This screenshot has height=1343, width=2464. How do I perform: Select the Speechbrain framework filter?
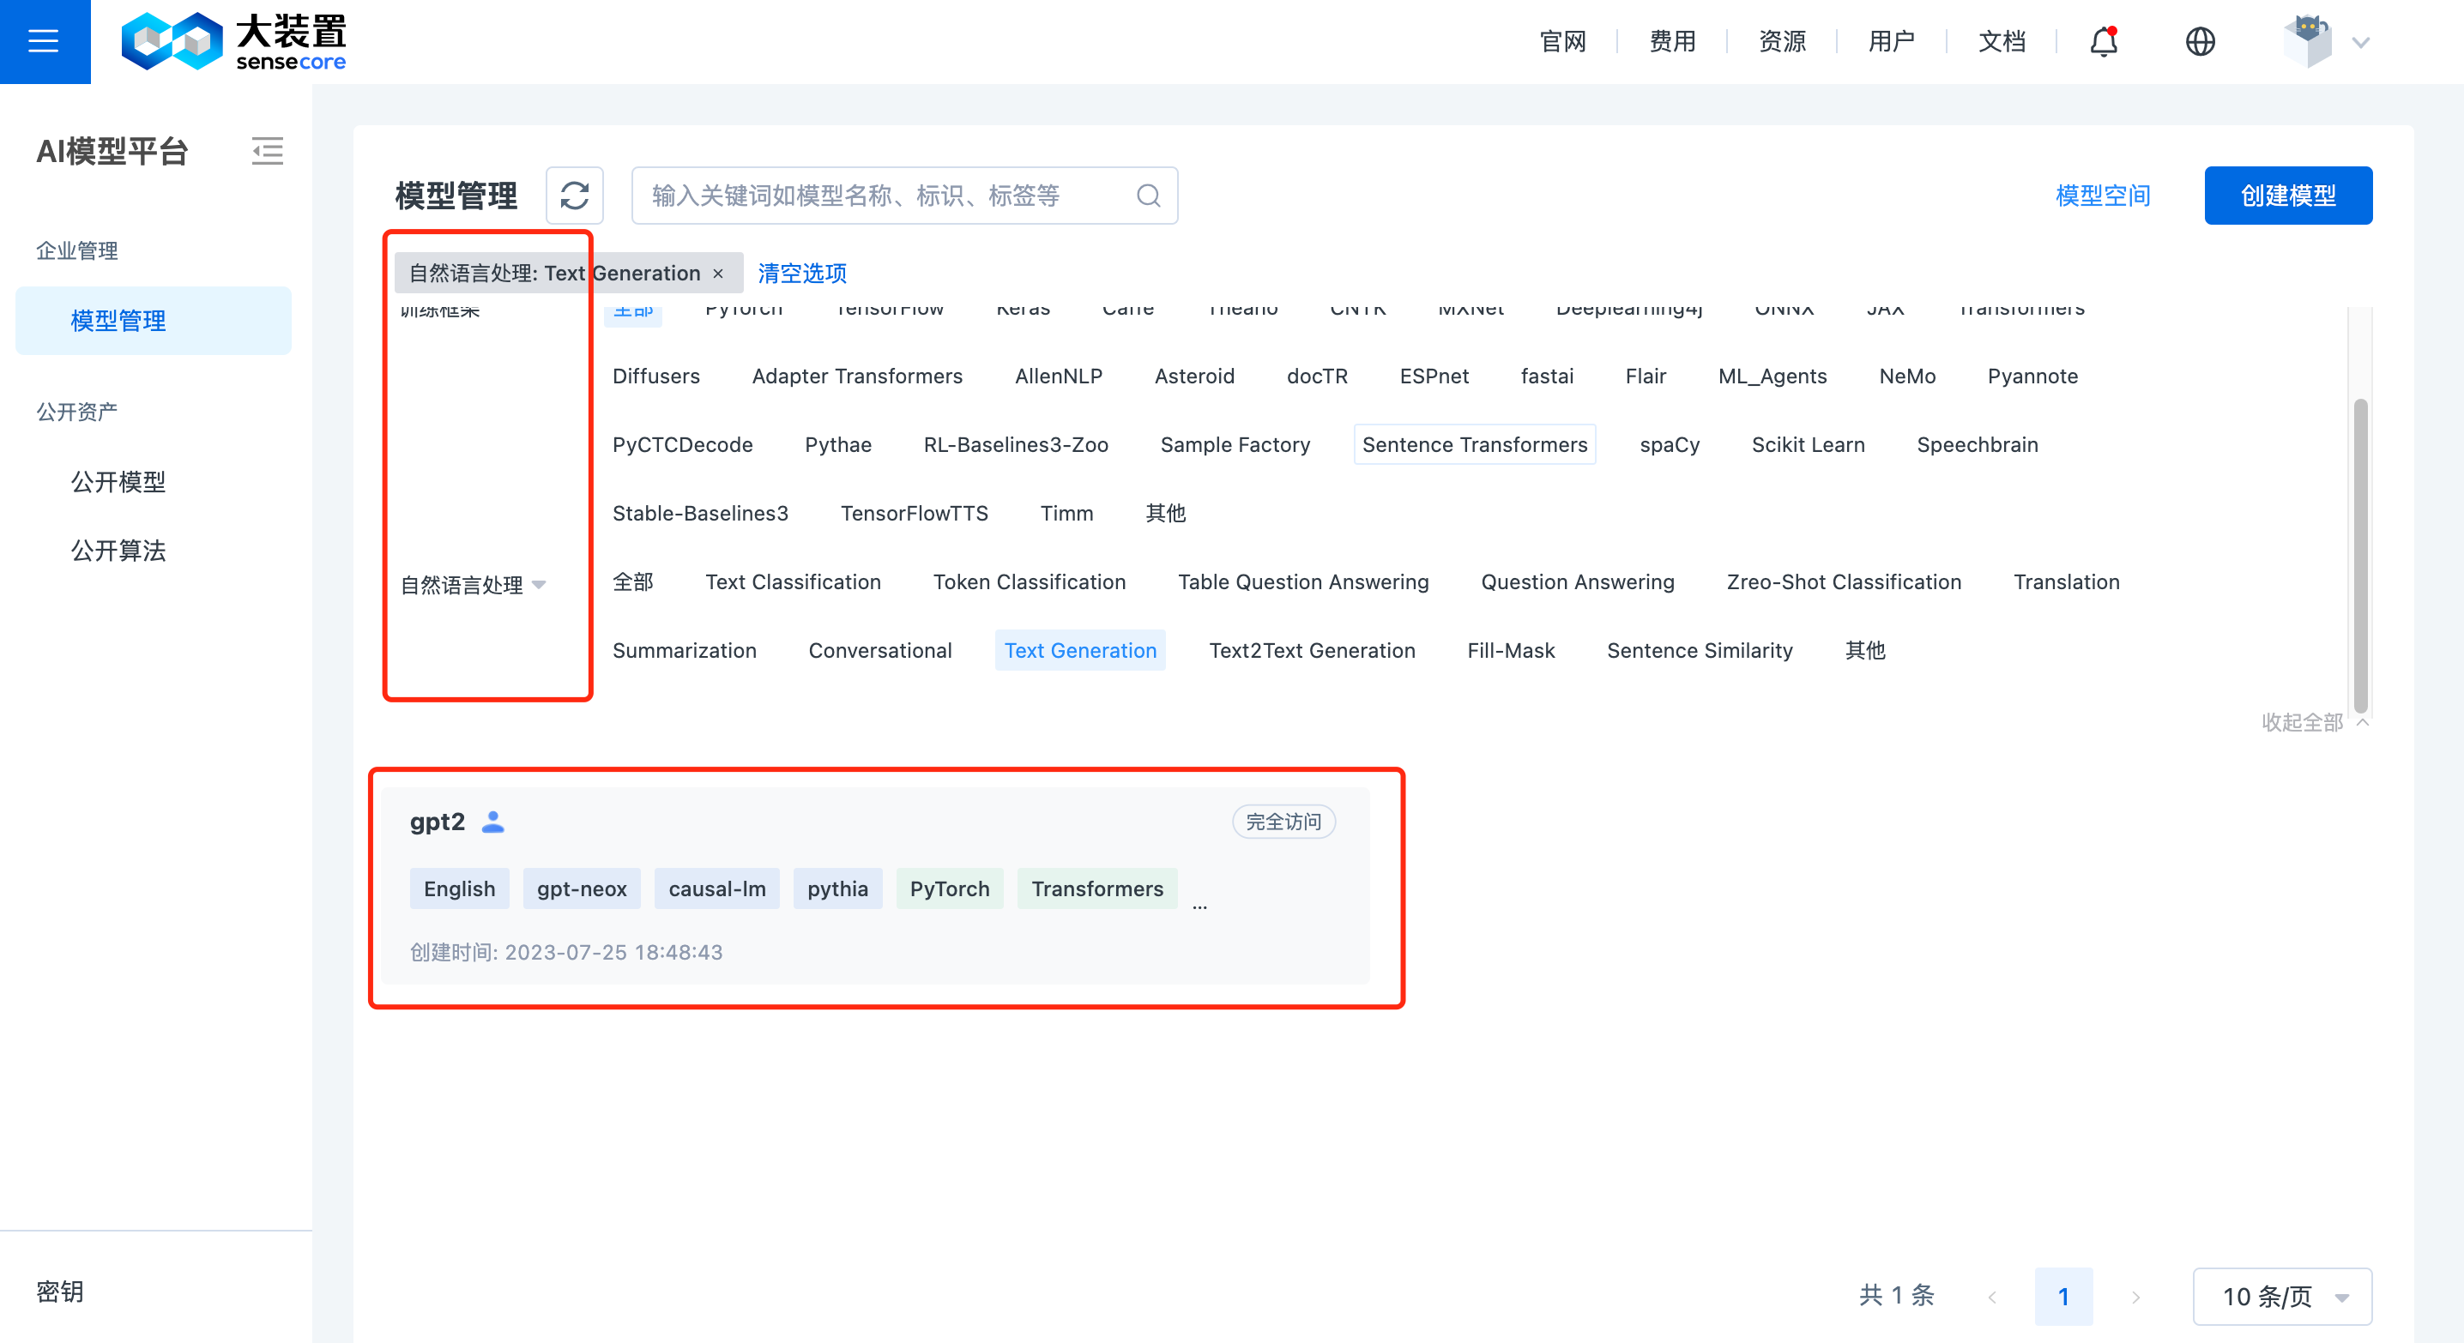[x=1978, y=445]
